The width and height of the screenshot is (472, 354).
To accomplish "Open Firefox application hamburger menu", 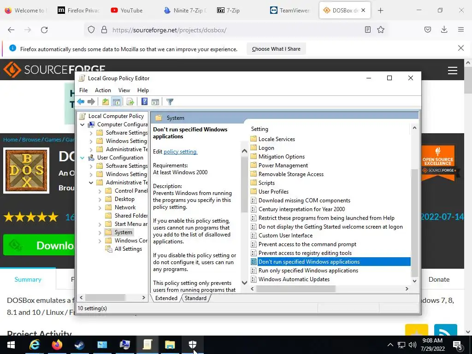I will tap(461, 29).
